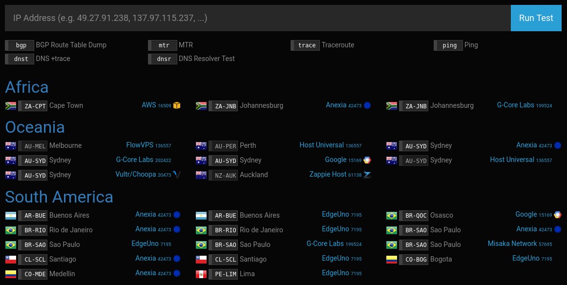
Task: Toggle the dnst DNS +trace test
Action: point(20,59)
